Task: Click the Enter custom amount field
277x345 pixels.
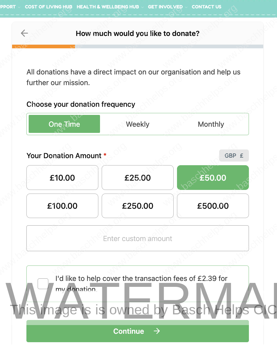Action: pyautogui.click(x=138, y=238)
